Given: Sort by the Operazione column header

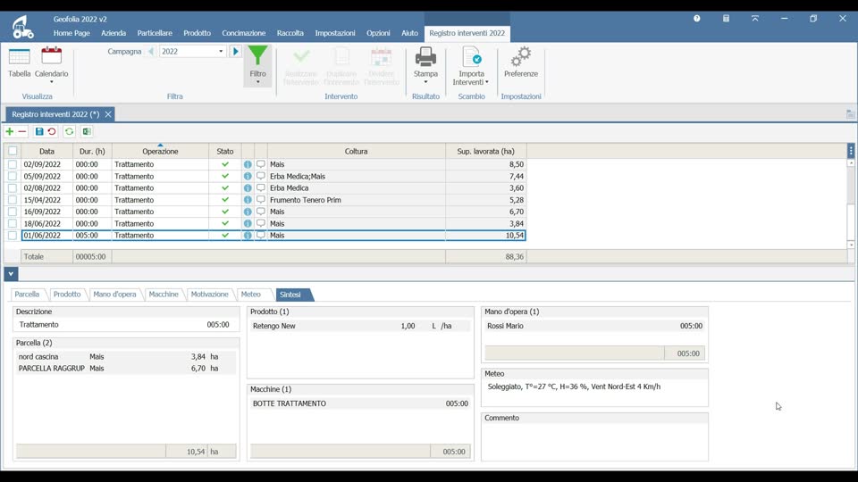Looking at the screenshot, I should coord(160,152).
